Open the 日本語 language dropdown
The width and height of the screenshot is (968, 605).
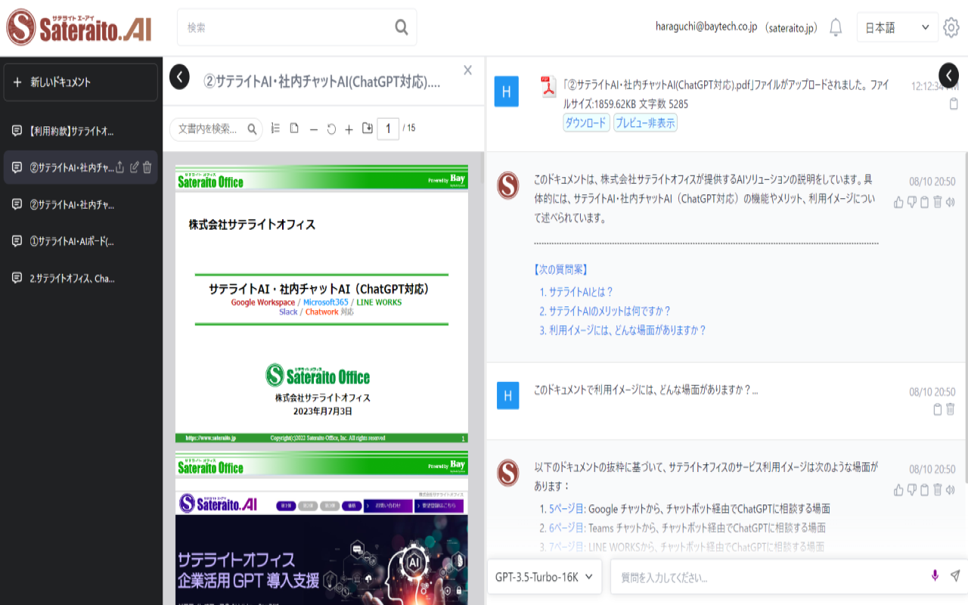[897, 26]
